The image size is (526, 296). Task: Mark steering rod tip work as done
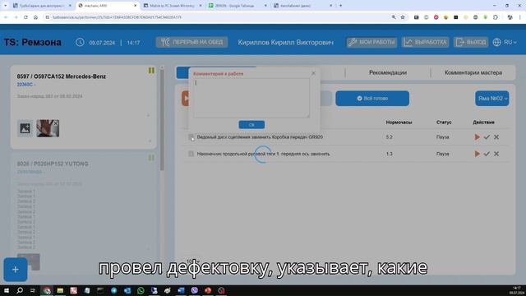487,154
